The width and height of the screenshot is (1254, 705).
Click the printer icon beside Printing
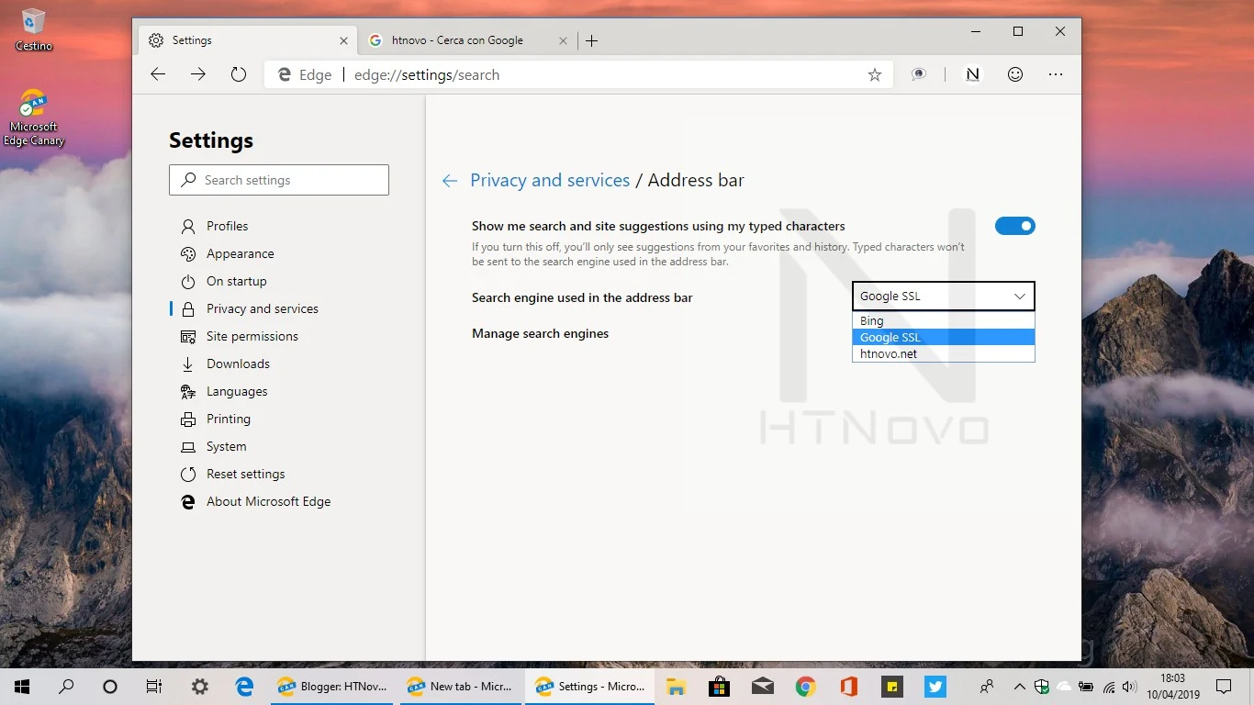point(188,419)
